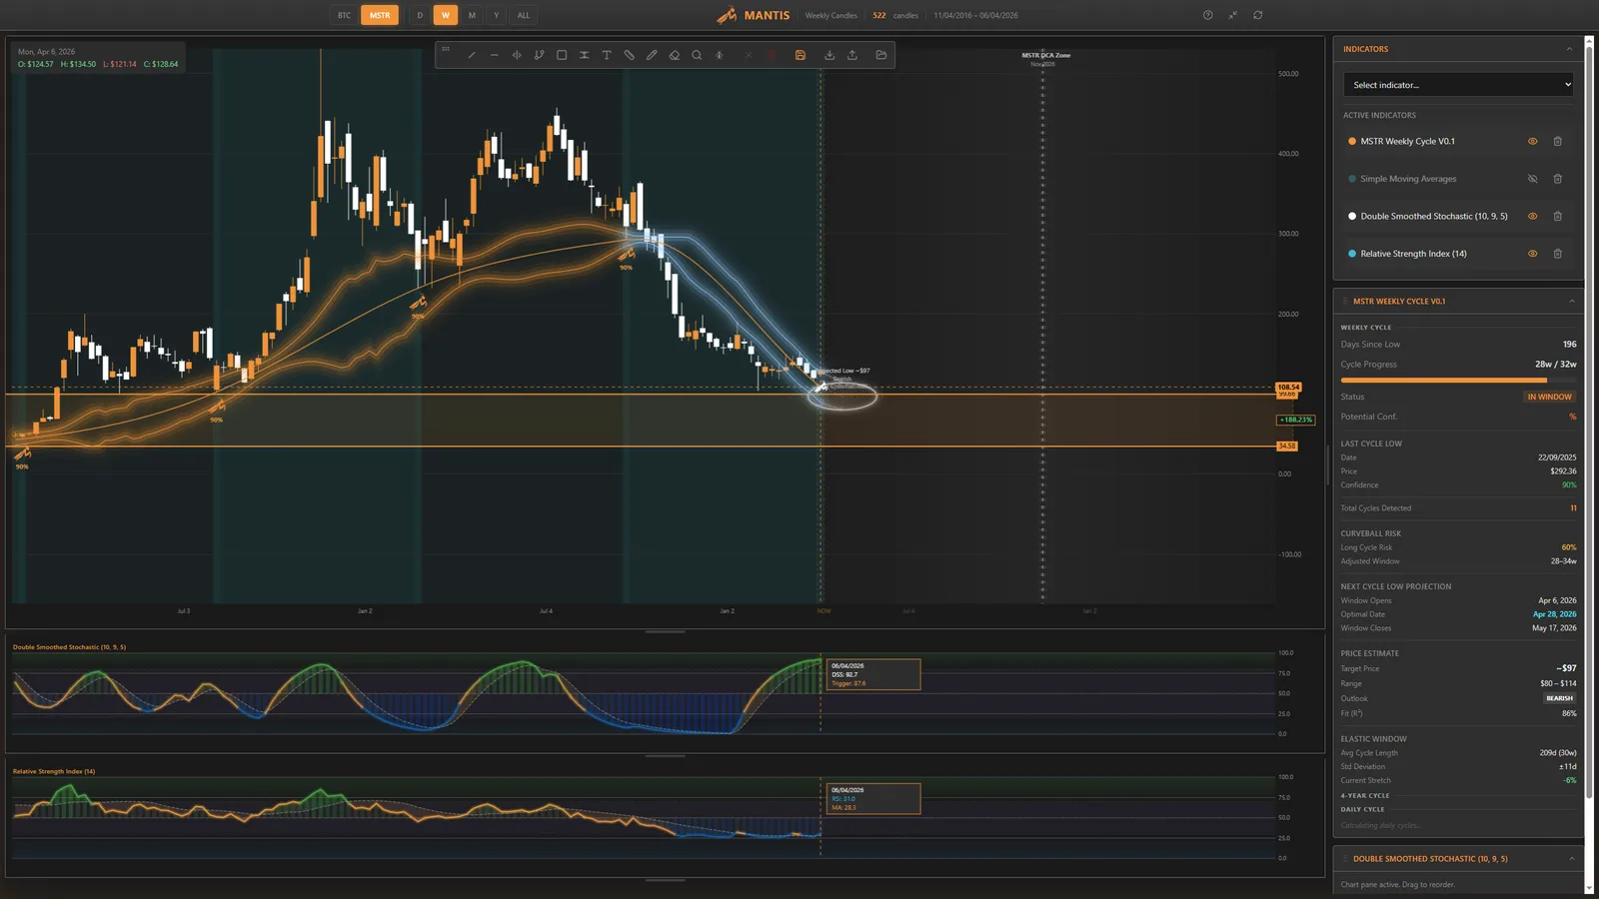
Task: Collapse the Indicators panel
Action: (1569, 49)
